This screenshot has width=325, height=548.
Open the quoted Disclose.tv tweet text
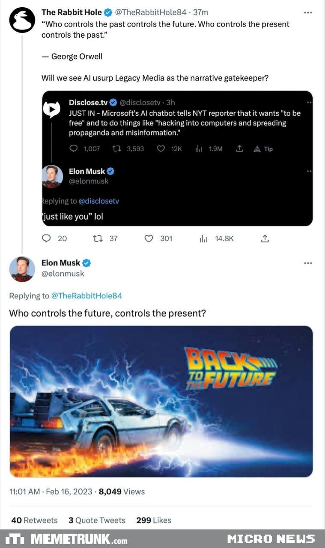[185, 123]
